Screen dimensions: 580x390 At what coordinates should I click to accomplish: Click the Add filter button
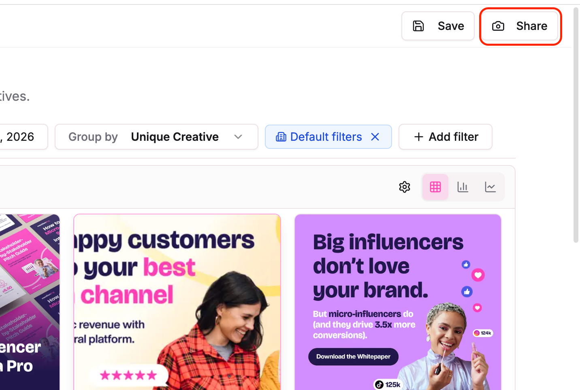(x=446, y=137)
